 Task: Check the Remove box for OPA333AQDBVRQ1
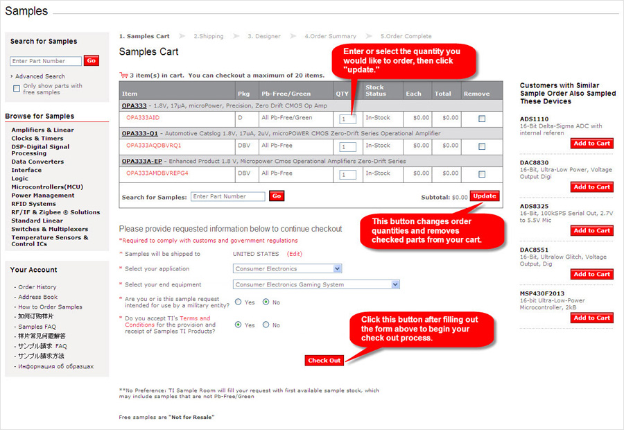click(482, 146)
